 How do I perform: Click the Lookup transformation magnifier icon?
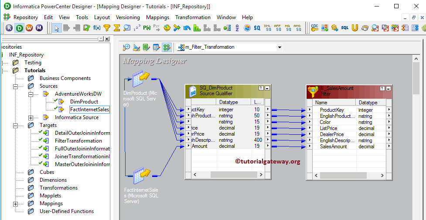(127, 28)
